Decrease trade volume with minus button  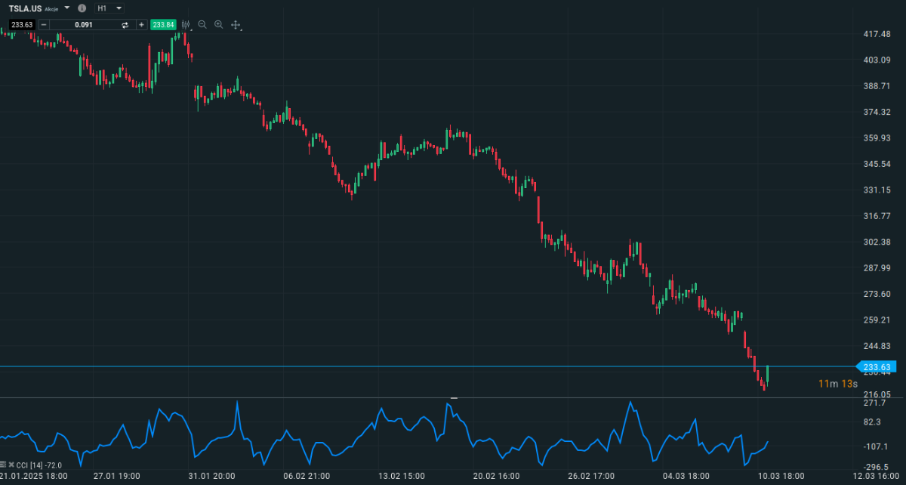click(x=43, y=25)
